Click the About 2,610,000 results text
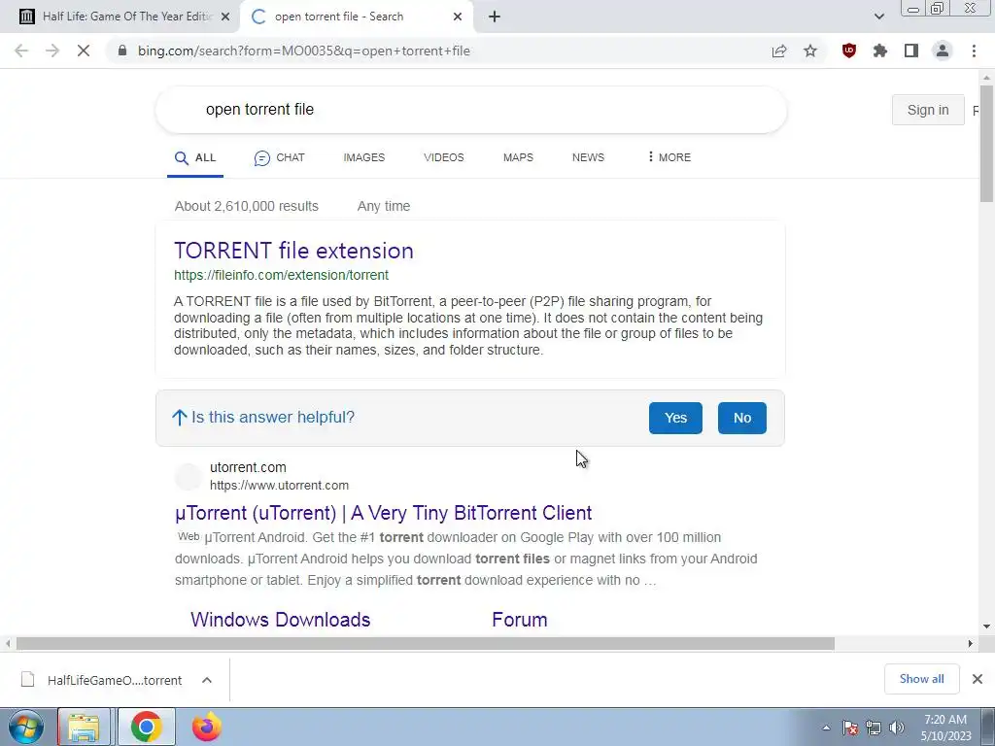The width and height of the screenshot is (995, 746). pos(247,206)
